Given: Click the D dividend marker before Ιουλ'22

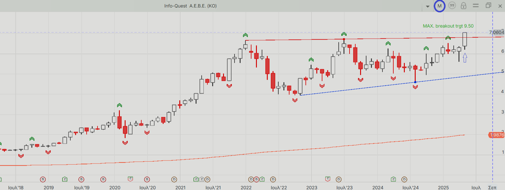Looking at the screenshot, I should point(273,179).
